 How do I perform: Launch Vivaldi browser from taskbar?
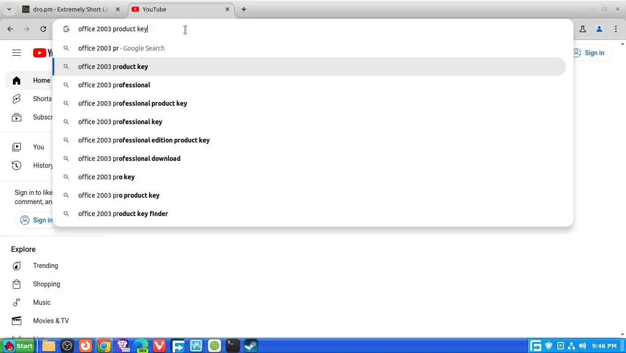point(159,346)
